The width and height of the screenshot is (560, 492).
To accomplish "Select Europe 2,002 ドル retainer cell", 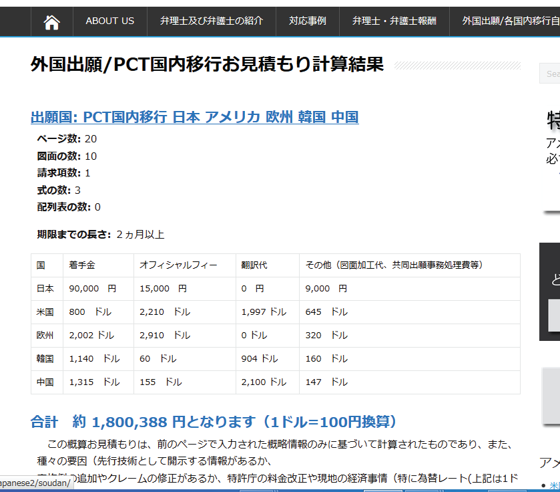I will coord(98,336).
